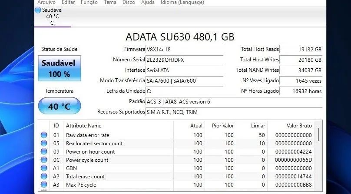Open the Arquivo menu

46,3
